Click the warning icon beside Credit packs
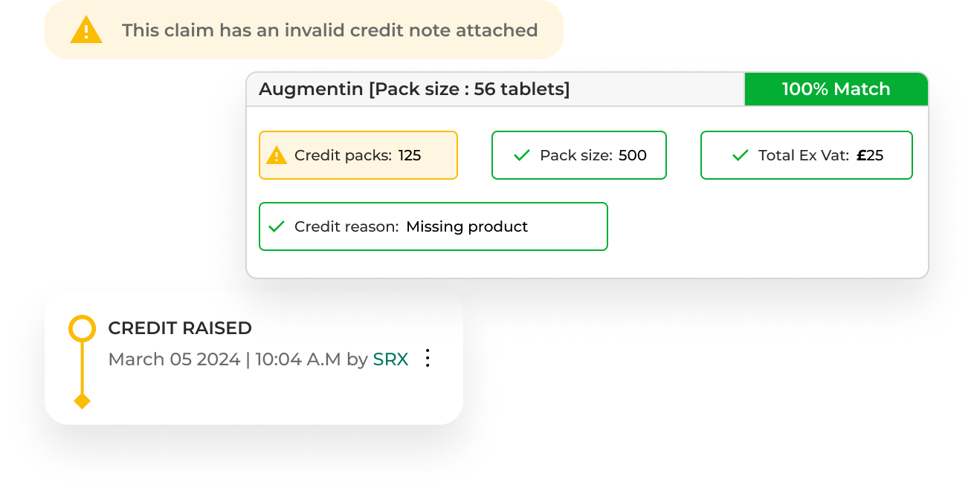Image resolution: width=974 pixels, height=493 pixels. 277,155
